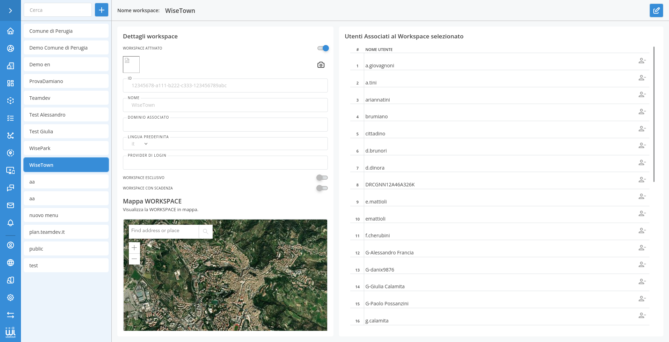The width and height of the screenshot is (669, 342).
Task: Click the home icon in sidebar
Action: 10,31
